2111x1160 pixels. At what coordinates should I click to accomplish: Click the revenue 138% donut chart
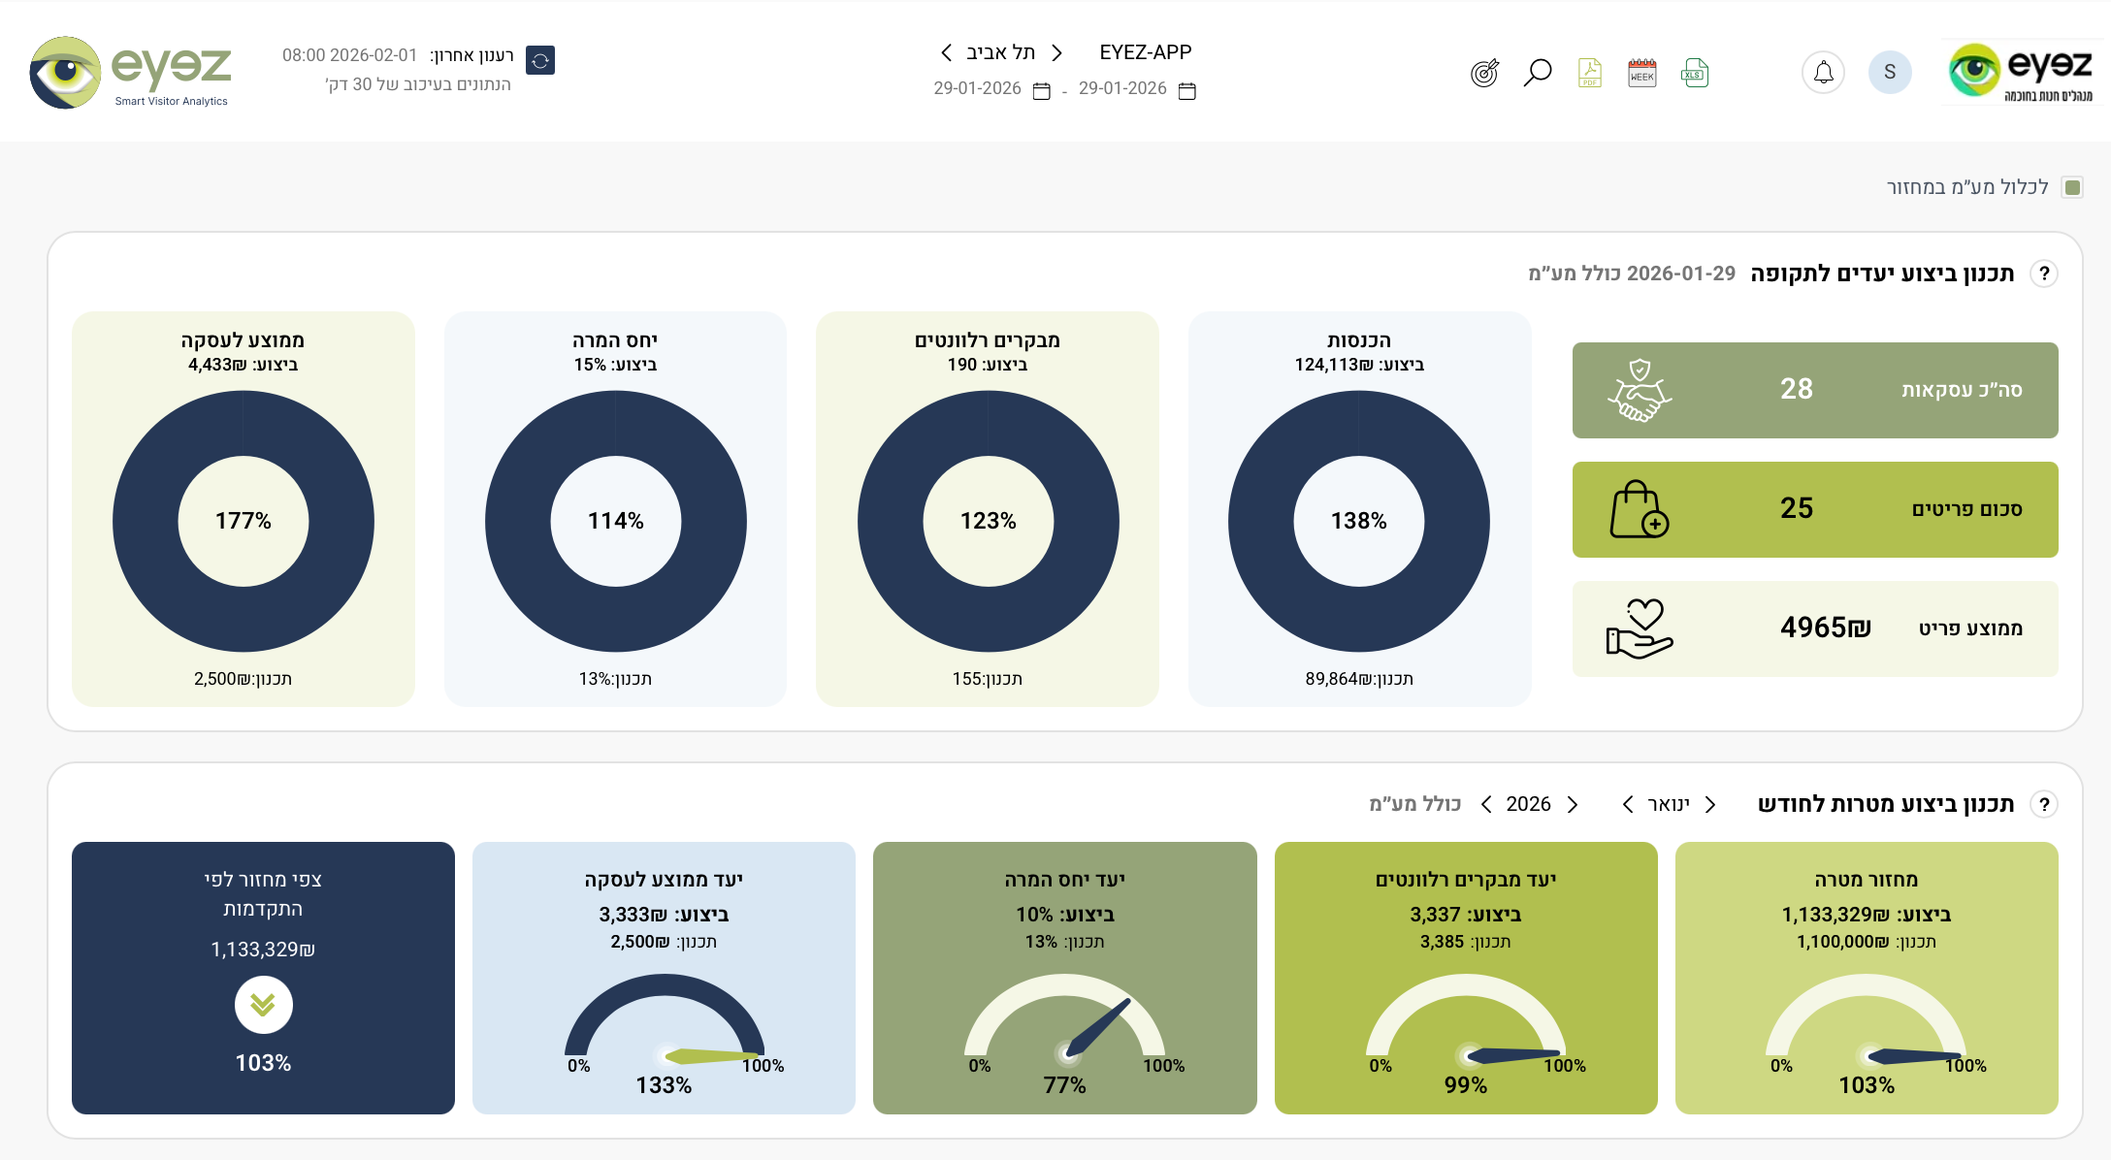1358,521
